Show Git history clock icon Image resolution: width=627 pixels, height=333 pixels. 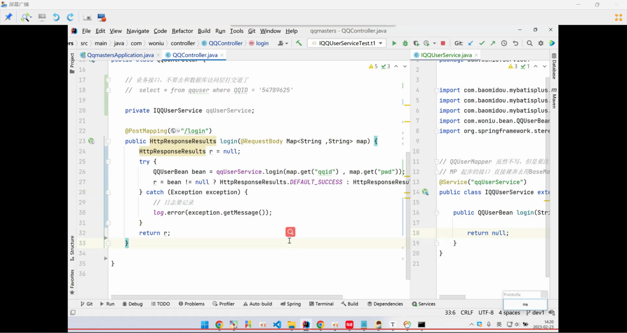click(x=504, y=43)
